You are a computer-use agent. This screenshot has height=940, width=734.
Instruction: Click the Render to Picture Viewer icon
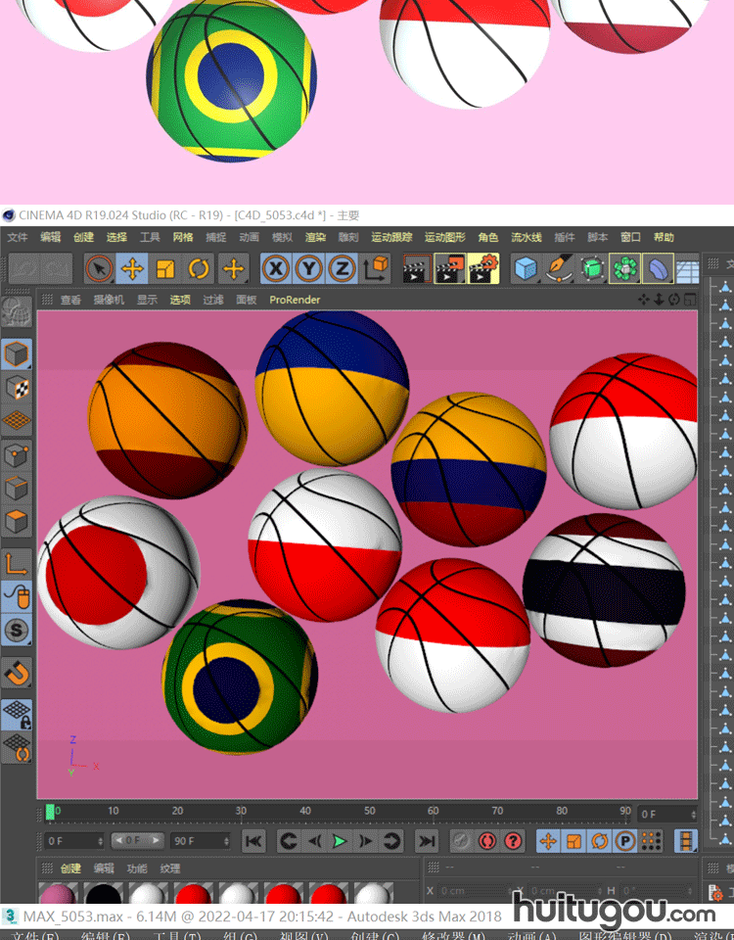[x=449, y=268]
